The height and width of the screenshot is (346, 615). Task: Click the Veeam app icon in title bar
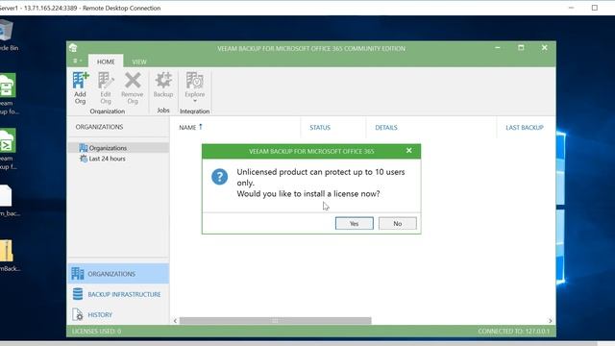[x=73, y=48]
